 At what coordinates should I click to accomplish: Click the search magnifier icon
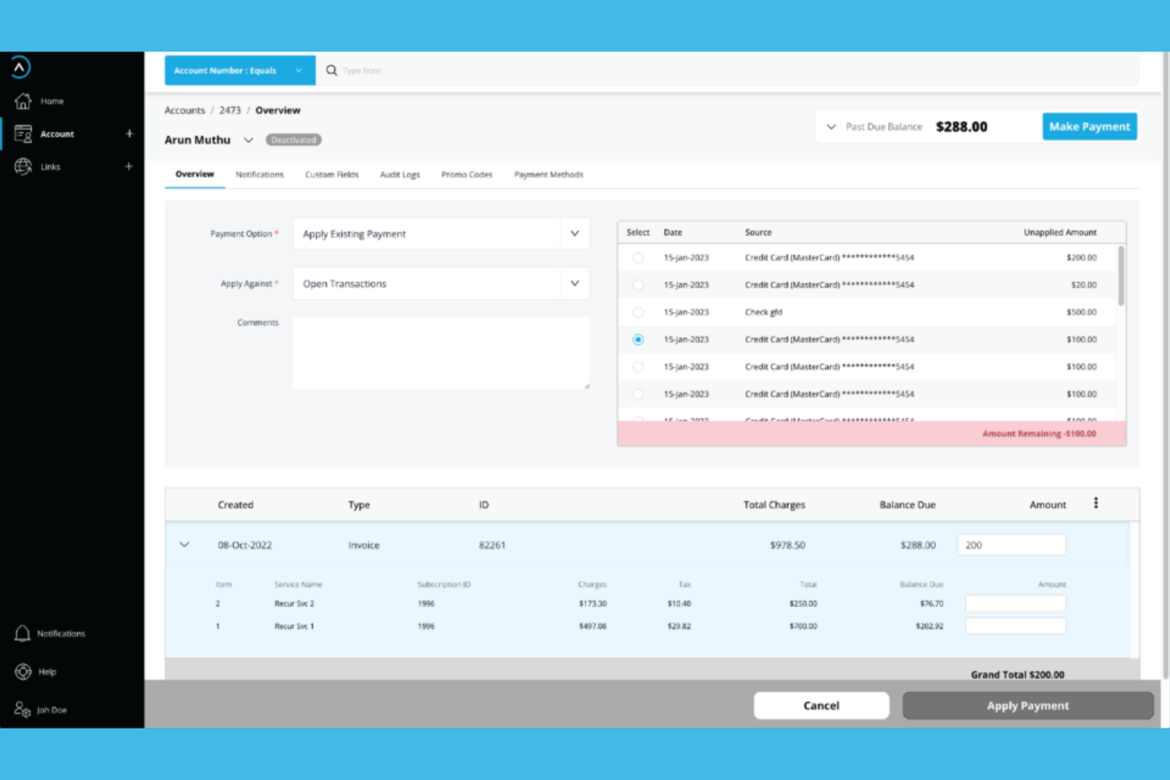click(332, 70)
